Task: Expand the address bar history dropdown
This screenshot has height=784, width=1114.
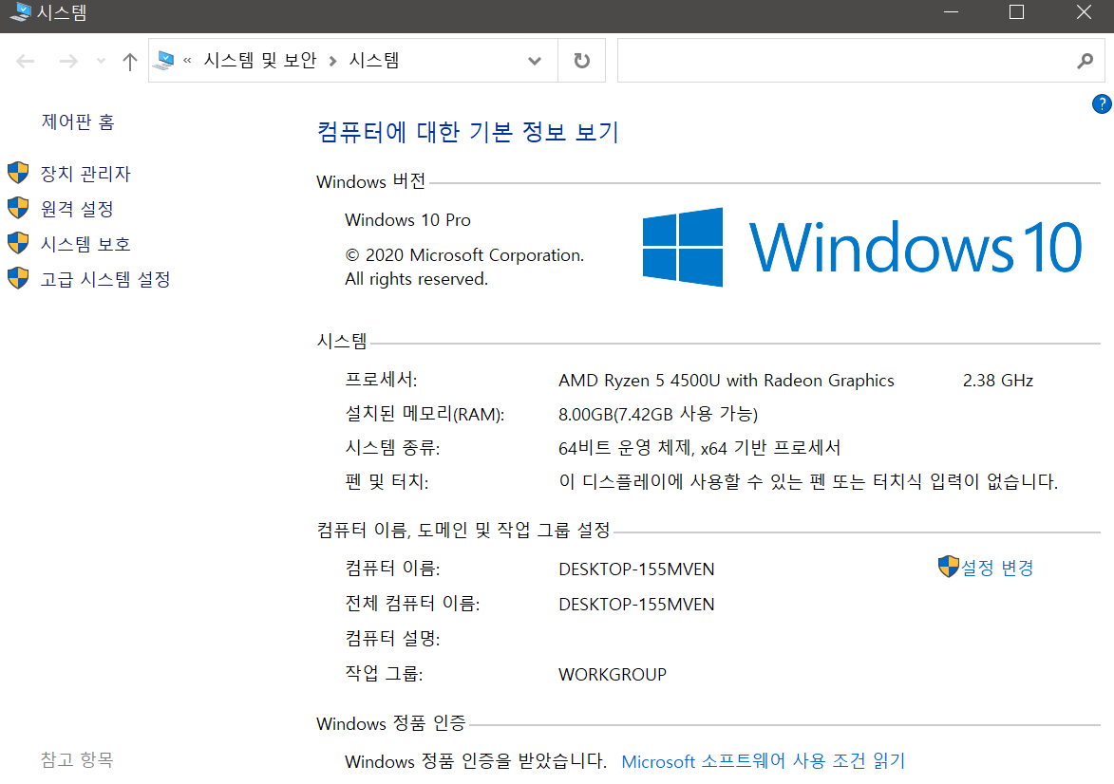Action: (x=535, y=61)
